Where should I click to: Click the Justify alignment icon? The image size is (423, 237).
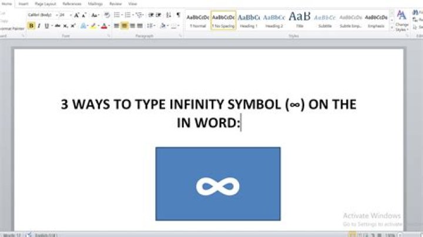(x=139, y=26)
